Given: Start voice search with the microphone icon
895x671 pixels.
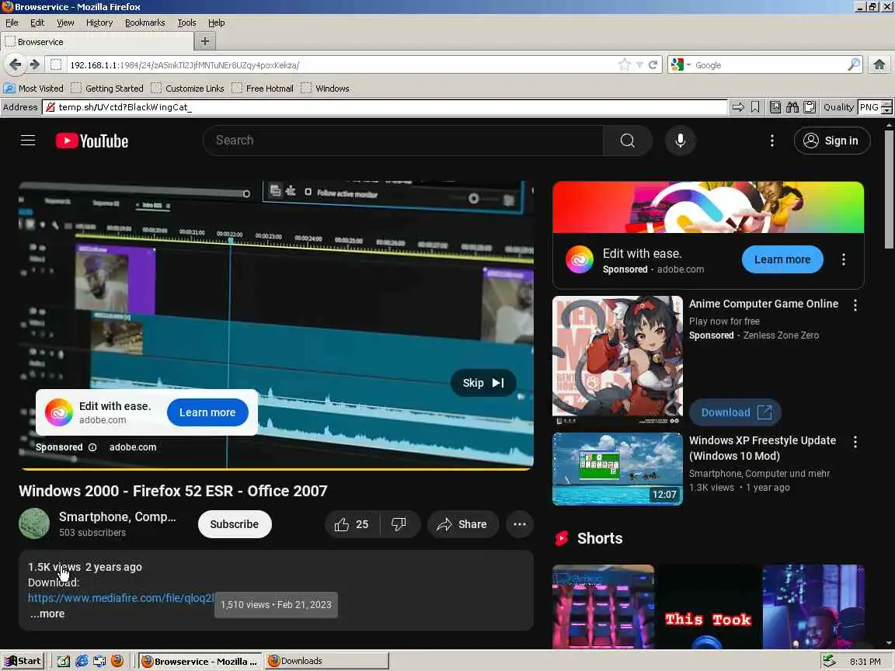Looking at the screenshot, I should click(x=680, y=141).
